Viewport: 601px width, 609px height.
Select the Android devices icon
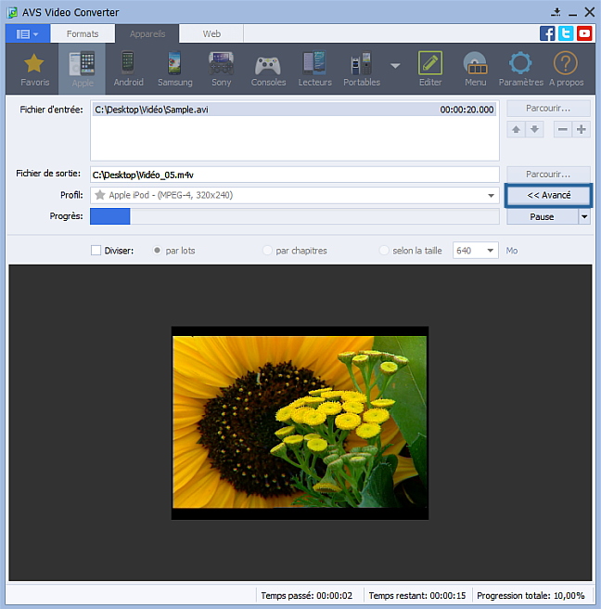click(x=128, y=69)
